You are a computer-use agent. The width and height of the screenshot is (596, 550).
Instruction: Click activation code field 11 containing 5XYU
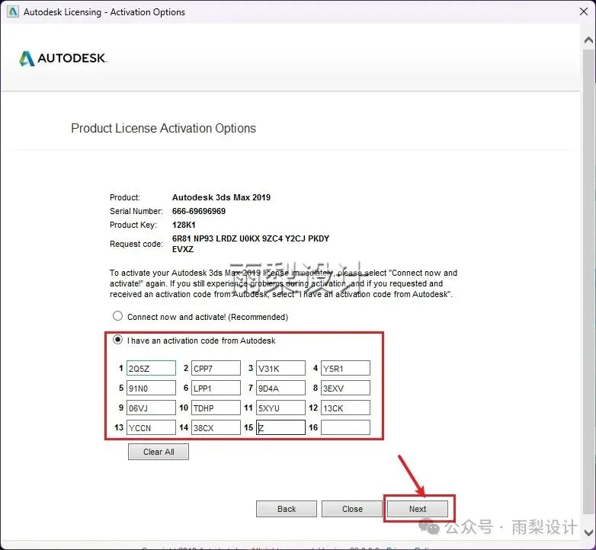tap(280, 408)
